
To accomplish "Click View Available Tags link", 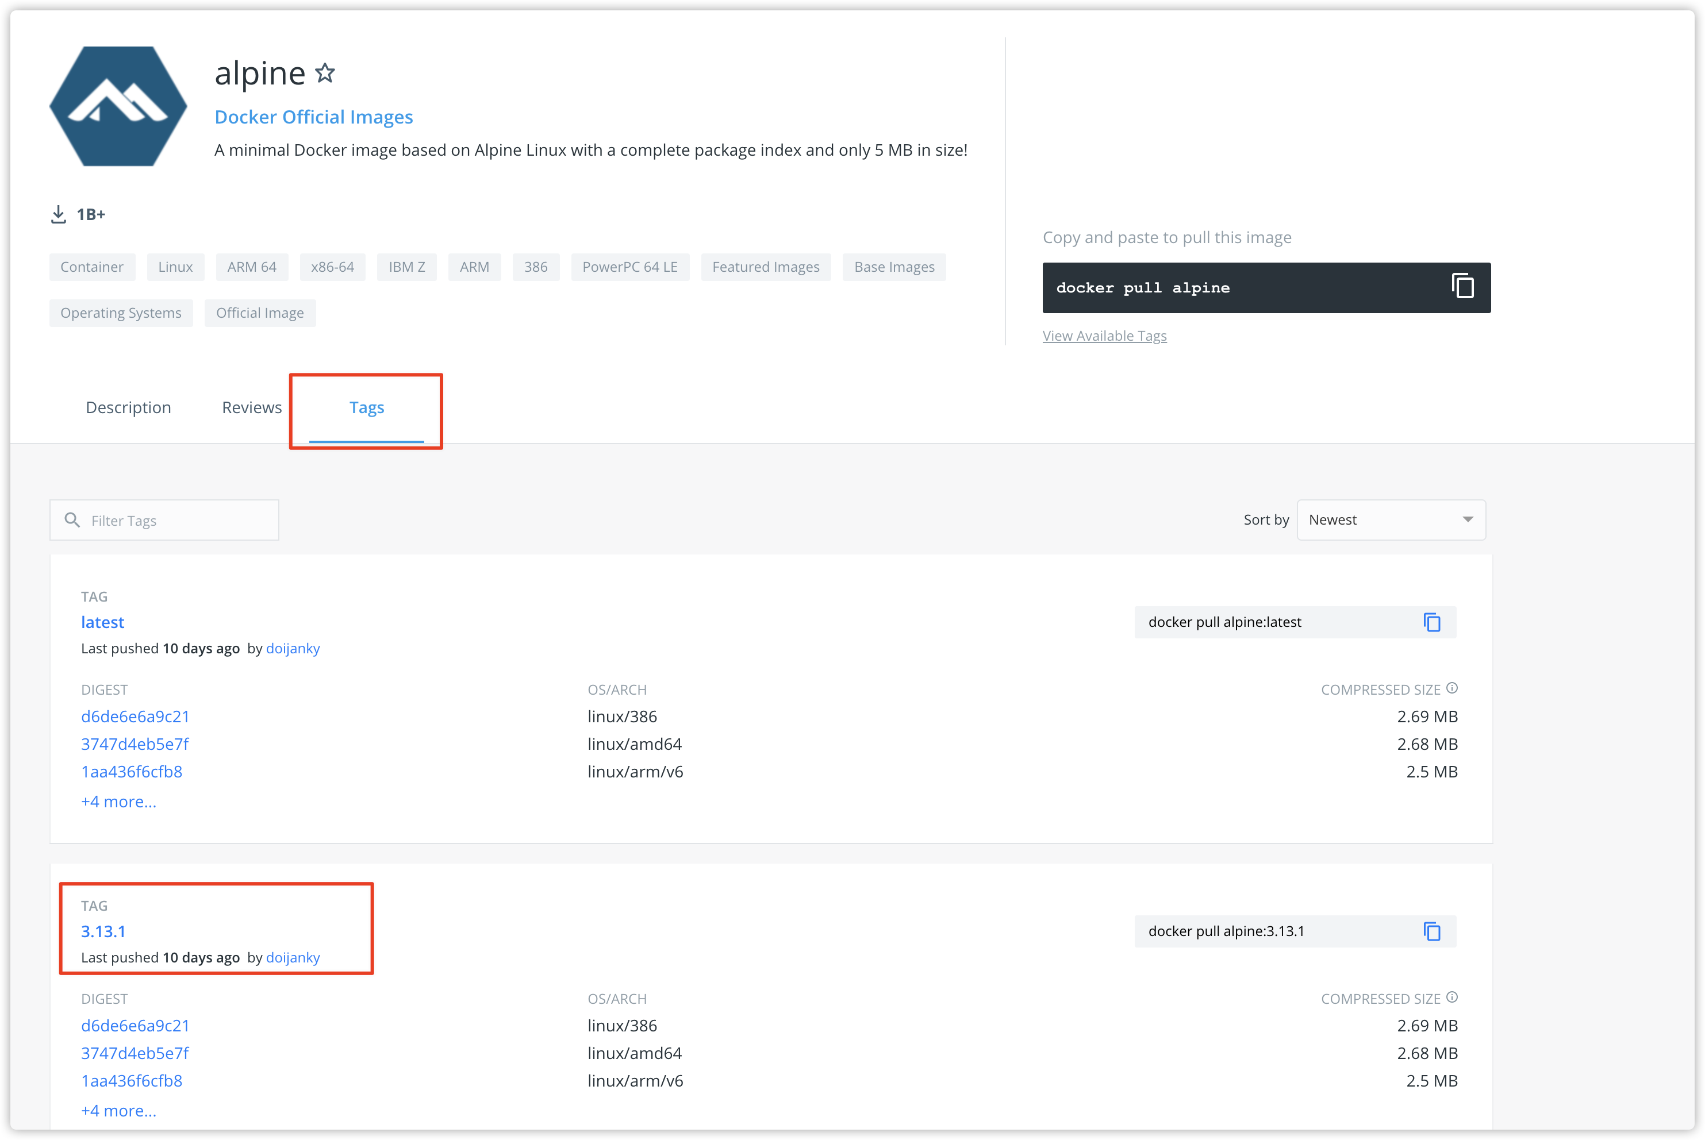I will coord(1104,336).
